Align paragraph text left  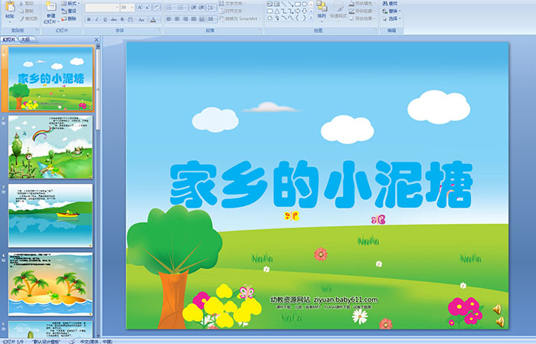[169, 19]
